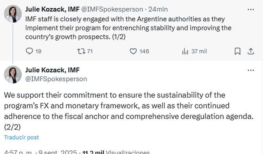Image resolution: width=264 pixels, height=154 pixels.
Task: Bookmark the first post
Action: (x=238, y=51)
